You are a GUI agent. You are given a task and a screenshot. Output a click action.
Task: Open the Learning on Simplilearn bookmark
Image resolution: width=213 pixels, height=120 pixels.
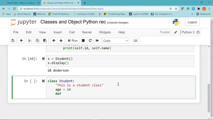[x=84, y=14]
